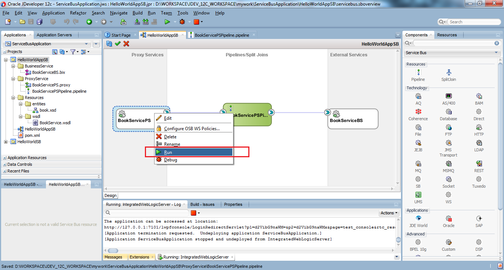Click the top-right Search field
Screen dimensions: 504x270
pos(474,22)
